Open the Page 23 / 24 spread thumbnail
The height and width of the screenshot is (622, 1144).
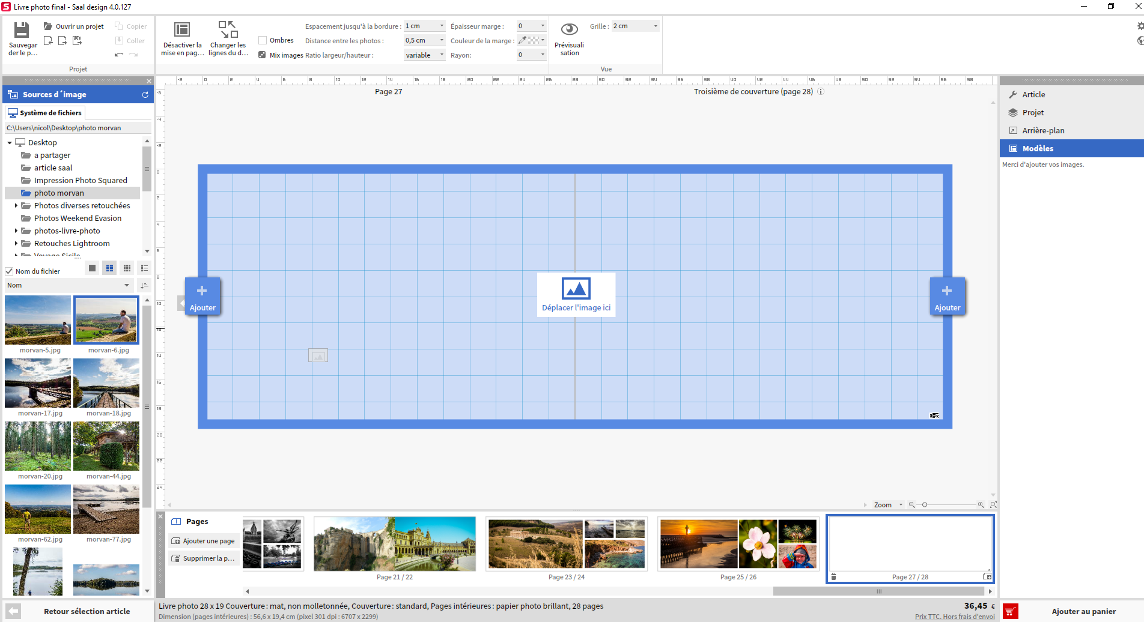click(x=567, y=545)
